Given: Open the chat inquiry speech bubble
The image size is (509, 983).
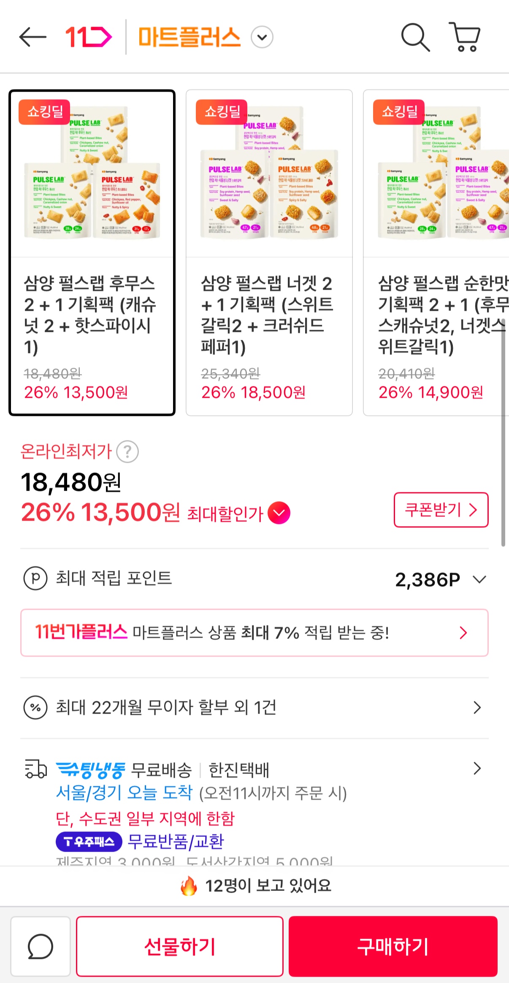Looking at the screenshot, I should pos(41,946).
